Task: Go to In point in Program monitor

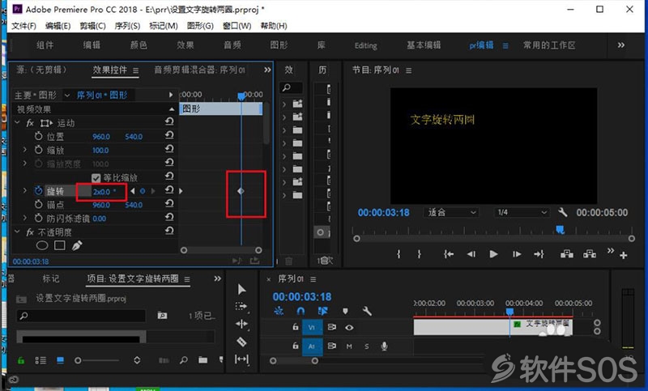Action: [x=449, y=254]
